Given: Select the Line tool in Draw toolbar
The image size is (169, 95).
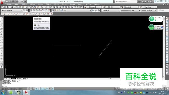Looking at the screenshot, I should click(2, 18).
